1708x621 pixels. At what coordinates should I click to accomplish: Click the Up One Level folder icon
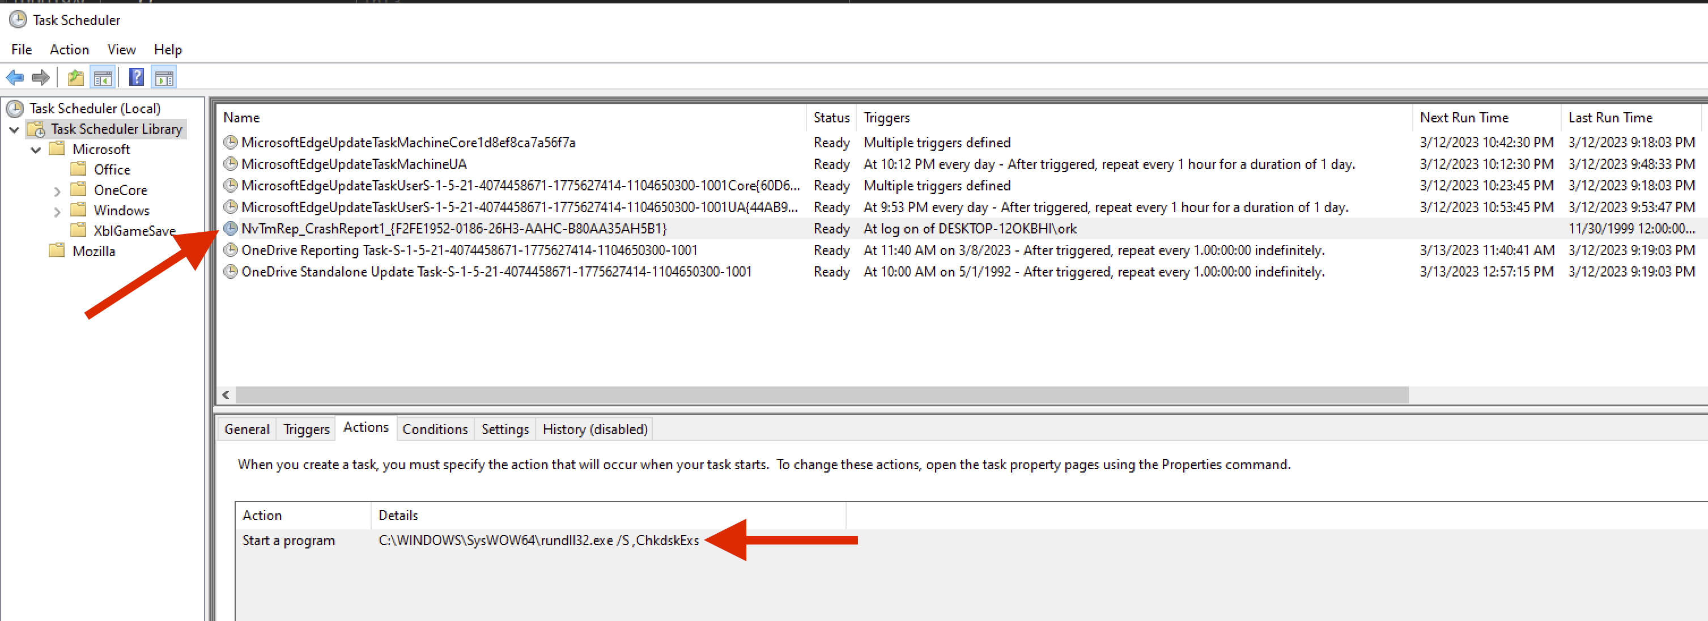tap(75, 78)
